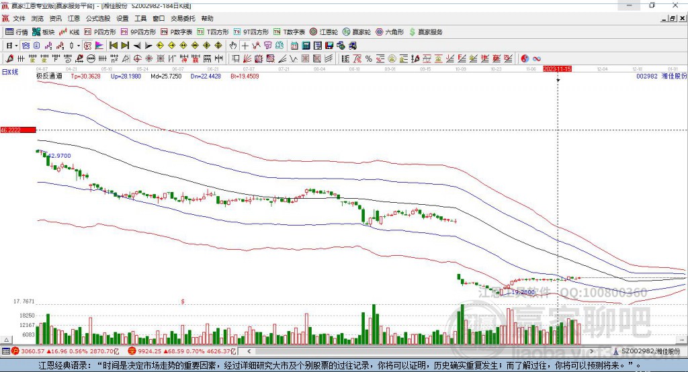Open the P四方形 tool

(100, 32)
